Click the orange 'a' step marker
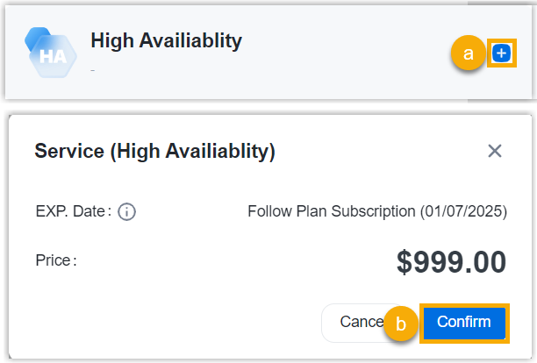This screenshot has height=363, width=537. (468, 54)
